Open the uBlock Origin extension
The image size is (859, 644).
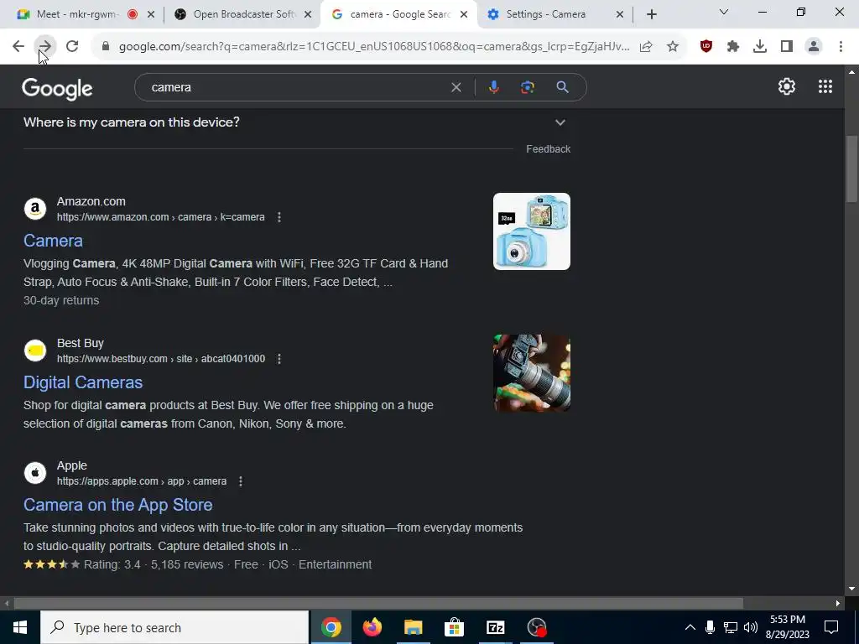click(706, 47)
